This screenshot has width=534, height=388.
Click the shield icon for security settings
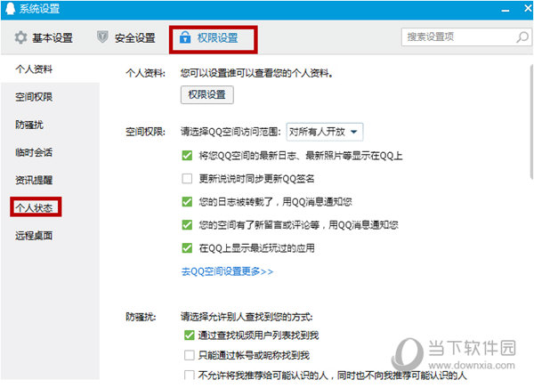click(x=102, y=36)
